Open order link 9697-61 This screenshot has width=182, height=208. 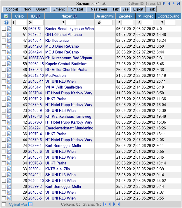pyautogui.click(x=35, y=29)
